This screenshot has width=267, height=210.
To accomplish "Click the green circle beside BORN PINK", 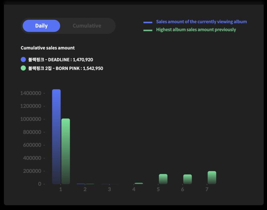I will click(23, 68).
